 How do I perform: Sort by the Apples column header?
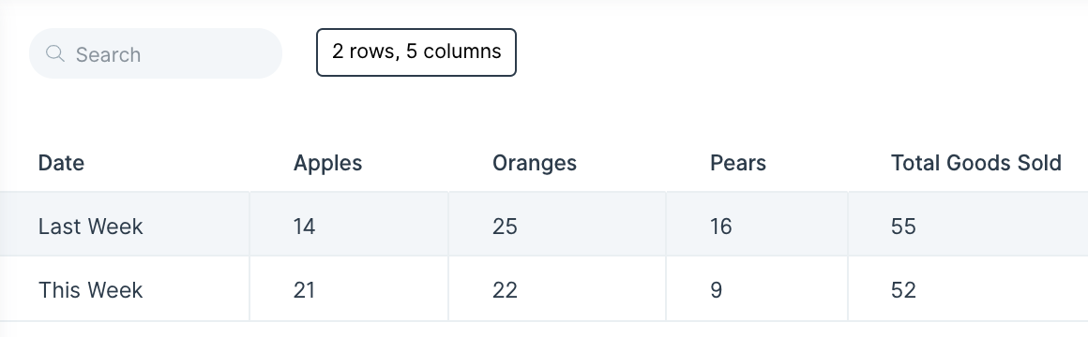point(327,163)
